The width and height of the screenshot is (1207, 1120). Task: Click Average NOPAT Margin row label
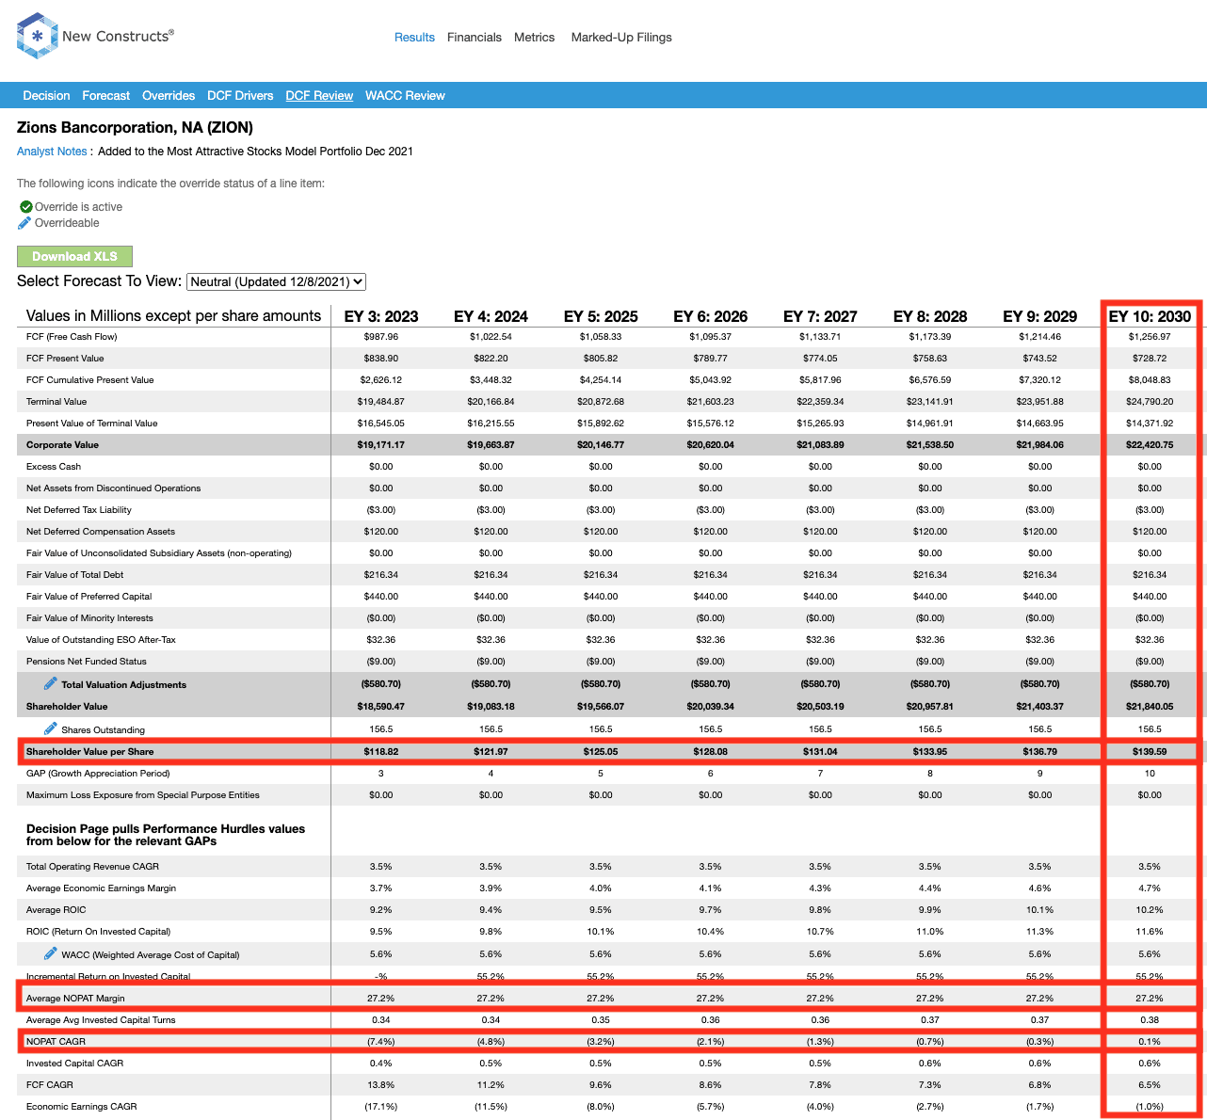pos(75,999)
